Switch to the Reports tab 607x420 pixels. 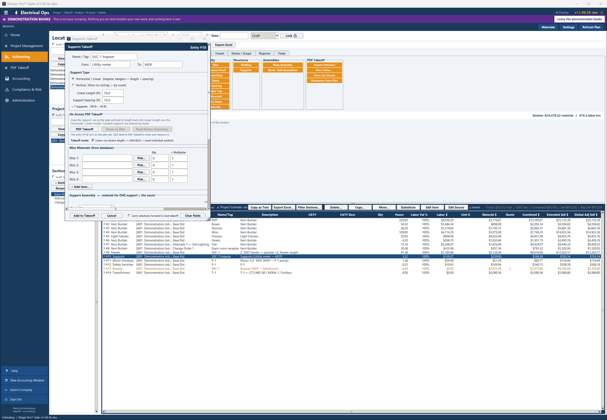264,53
